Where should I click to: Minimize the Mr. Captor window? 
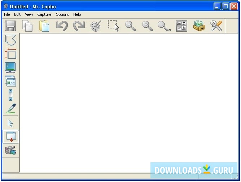pyautogui.click(x=217, y=6)
